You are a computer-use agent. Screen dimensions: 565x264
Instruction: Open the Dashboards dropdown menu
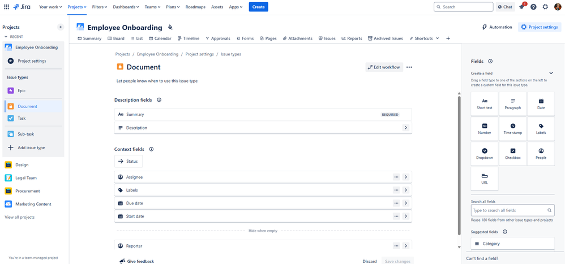tap(126, 7)
